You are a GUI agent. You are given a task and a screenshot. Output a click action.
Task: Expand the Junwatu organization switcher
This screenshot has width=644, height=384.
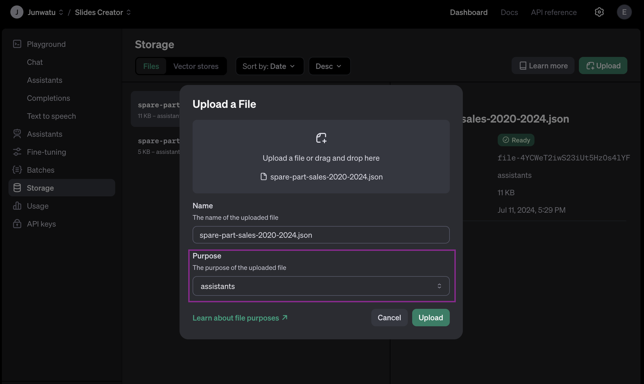[x=45, y=12]
